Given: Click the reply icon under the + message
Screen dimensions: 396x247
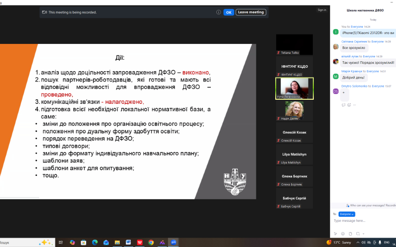Looking at the screenshot, I should point(343,105).
